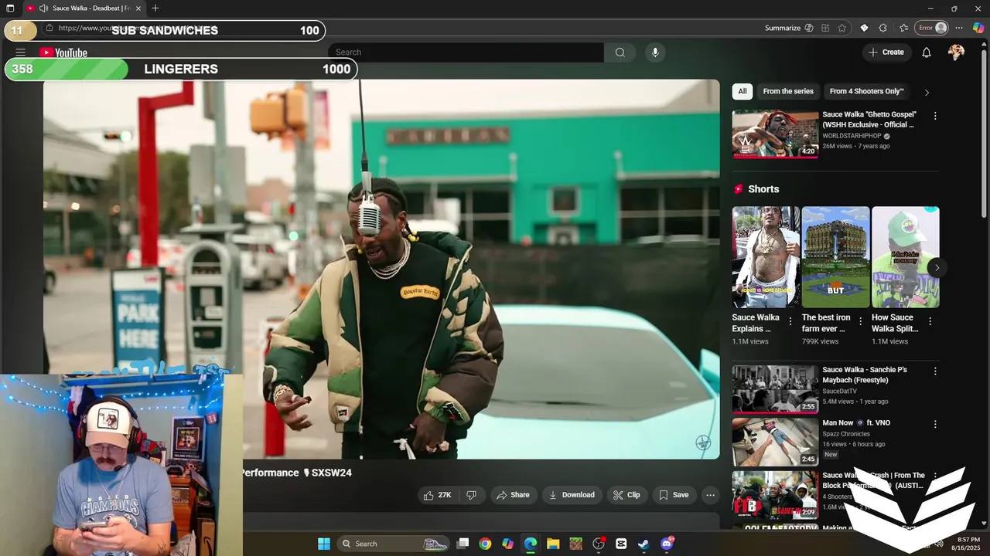The image size is (990, 556).
Task: Open options for best iron farm short
Action: [860, 321]
